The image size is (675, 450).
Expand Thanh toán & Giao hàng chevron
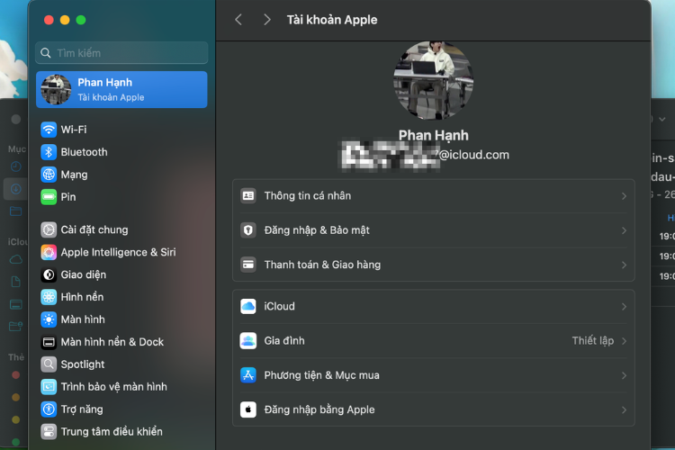coord(624,265)
